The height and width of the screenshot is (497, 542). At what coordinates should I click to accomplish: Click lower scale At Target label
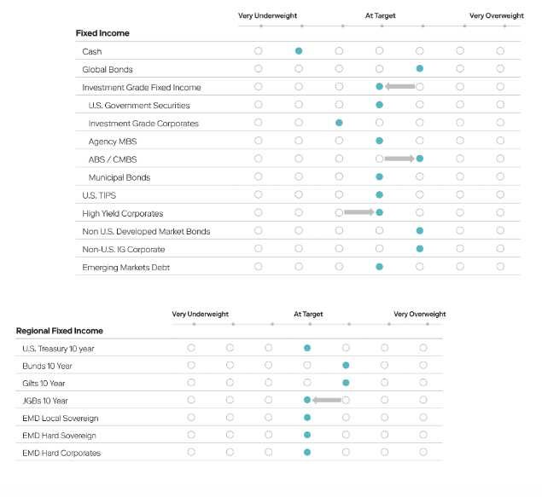click(308, 314)
